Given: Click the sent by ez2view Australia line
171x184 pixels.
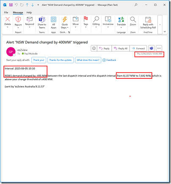Looking at the screenshot, I should 25,86.
